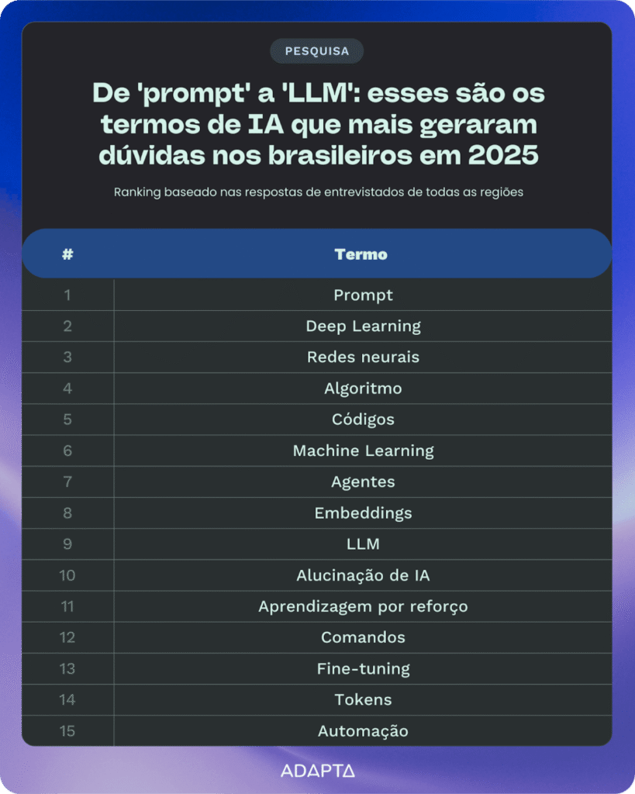Select the Tokens row
635x794 pixels.
[363, 699]
